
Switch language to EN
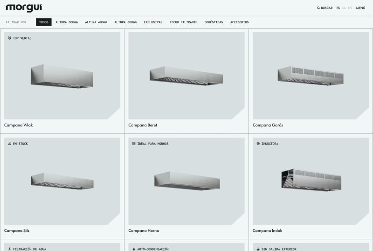pyautogui.click(x=350, y=8)
